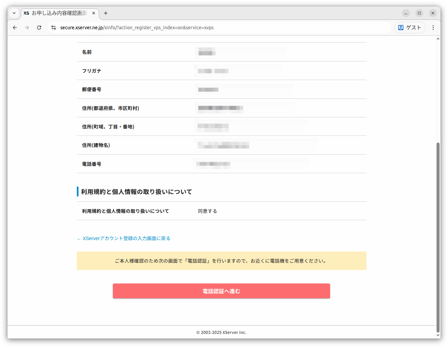
Task: Click the yellow 電話認証 notice banner
Action: 221,261
